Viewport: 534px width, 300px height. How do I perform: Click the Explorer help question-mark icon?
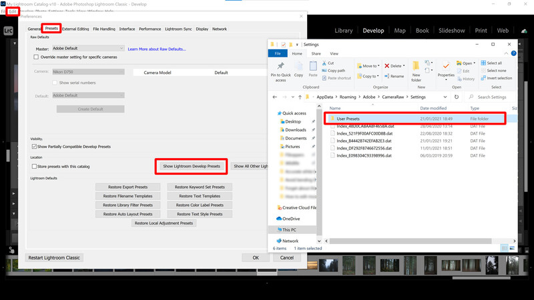[513, 53]
